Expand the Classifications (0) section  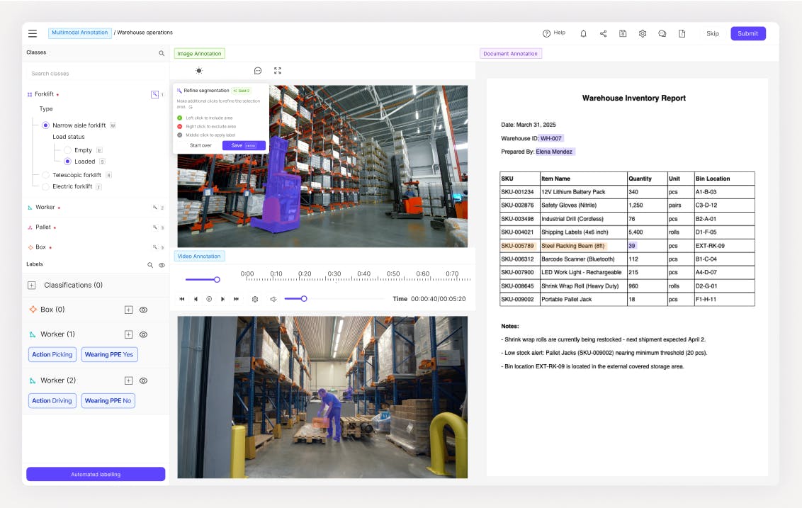32,286
